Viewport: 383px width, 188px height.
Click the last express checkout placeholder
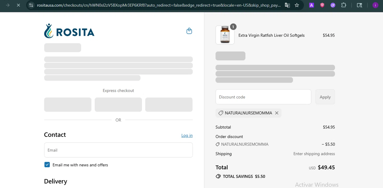[x=169, y=105]
